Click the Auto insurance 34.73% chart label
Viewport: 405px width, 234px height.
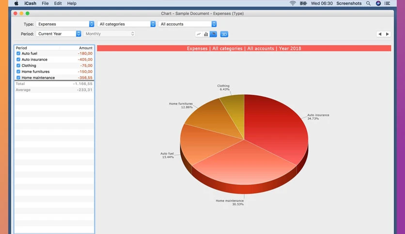[318, 117]
